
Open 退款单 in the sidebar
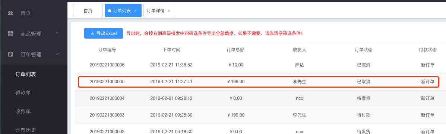(23, 93)
